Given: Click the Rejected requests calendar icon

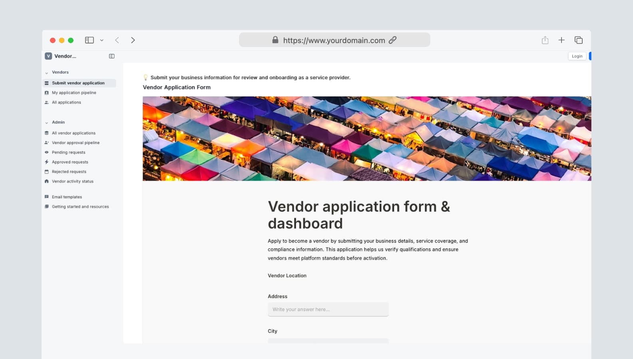Looking at the screenshot, I should 47,172.
